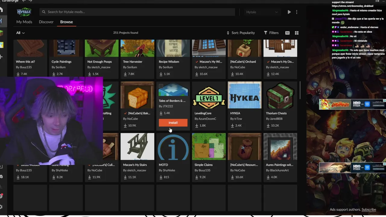Open the HYKEA mod thumbnail
This screenshot has width=386, height=217.
point(245,95)
